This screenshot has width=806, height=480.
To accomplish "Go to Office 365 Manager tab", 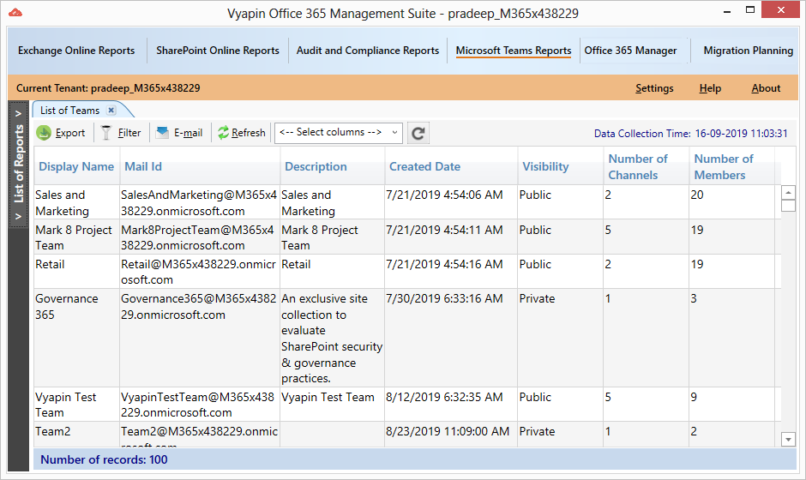I will click(x=630, y=51).
